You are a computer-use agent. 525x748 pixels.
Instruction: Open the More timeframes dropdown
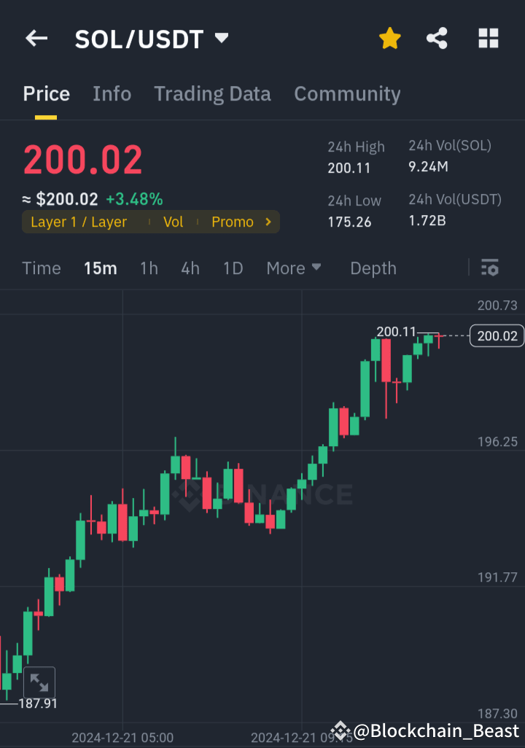click(x=294, y=268)
